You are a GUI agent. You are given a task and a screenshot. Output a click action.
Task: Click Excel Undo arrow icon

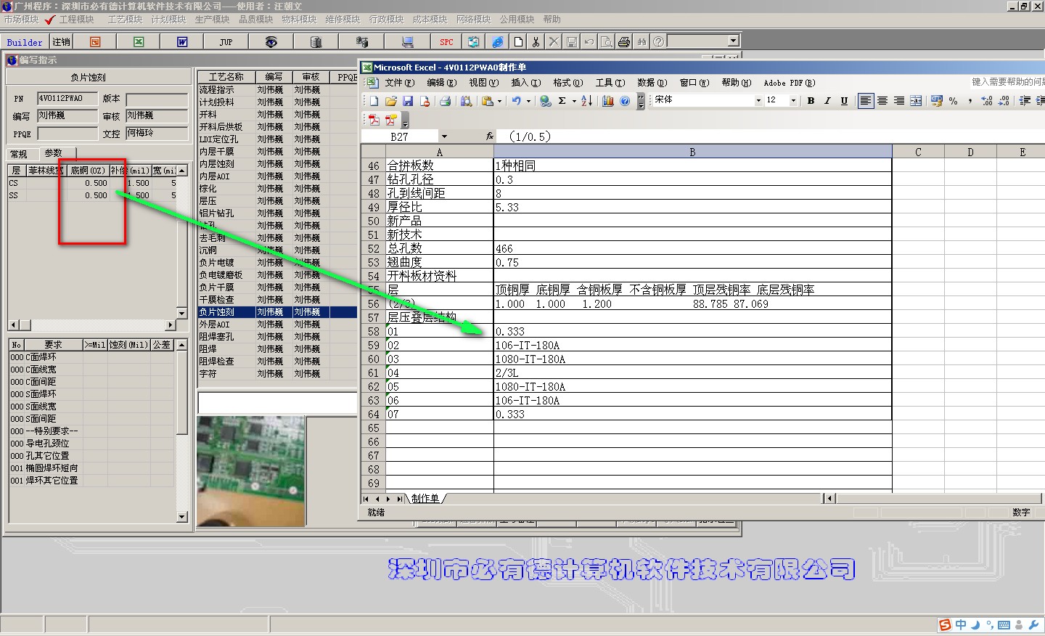coord(516,101)
